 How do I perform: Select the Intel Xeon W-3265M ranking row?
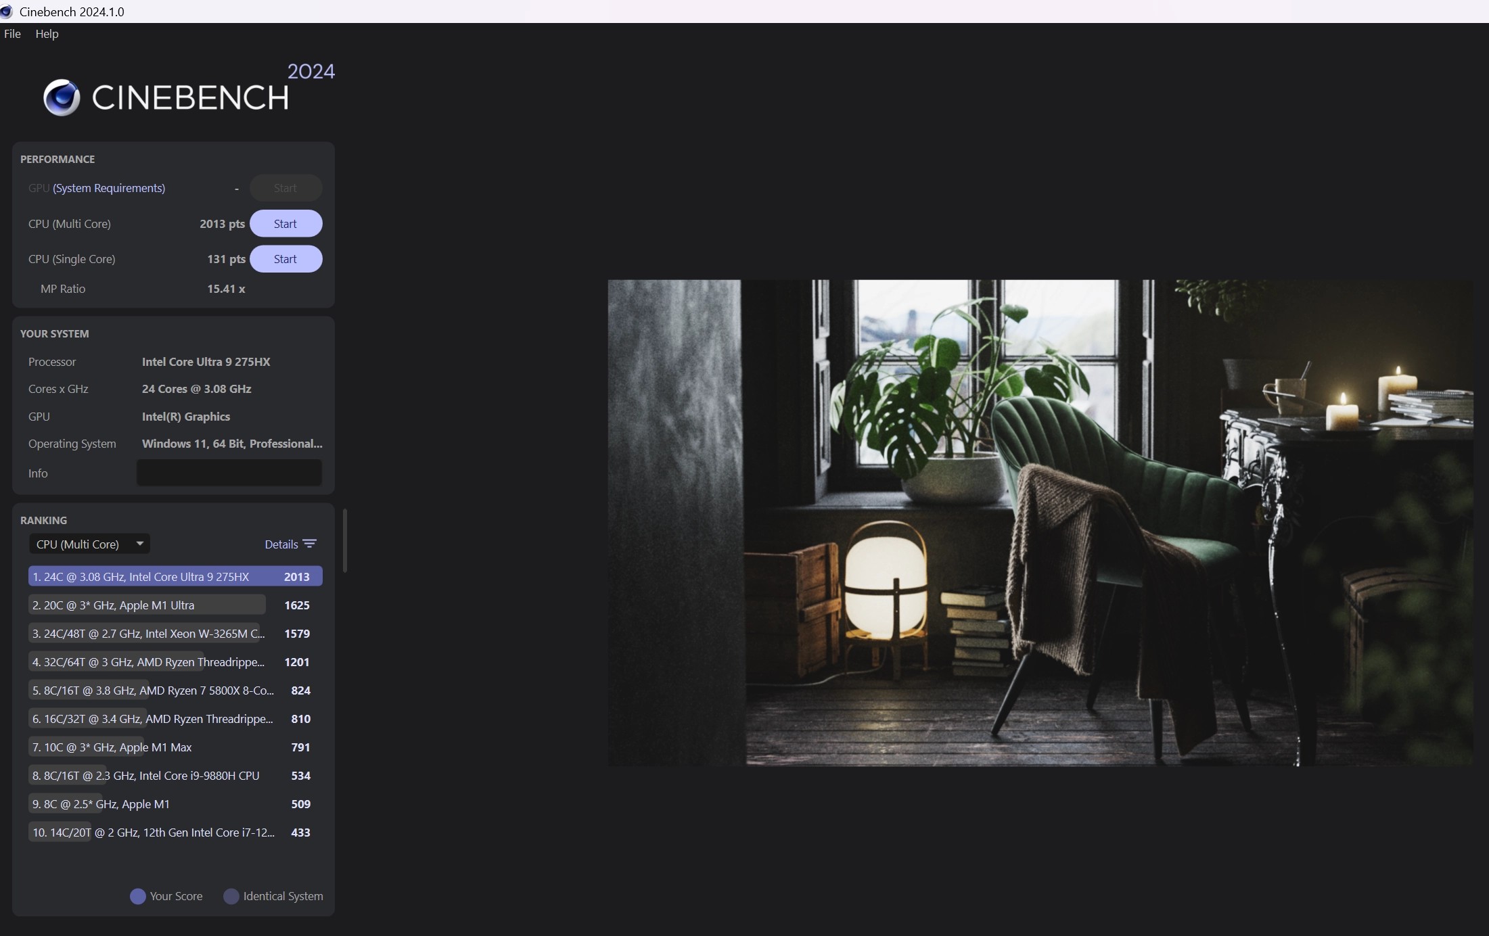tap(147, 634)
